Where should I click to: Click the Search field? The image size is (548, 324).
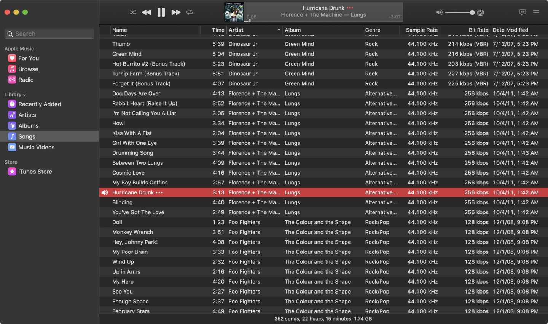point(49,34)
